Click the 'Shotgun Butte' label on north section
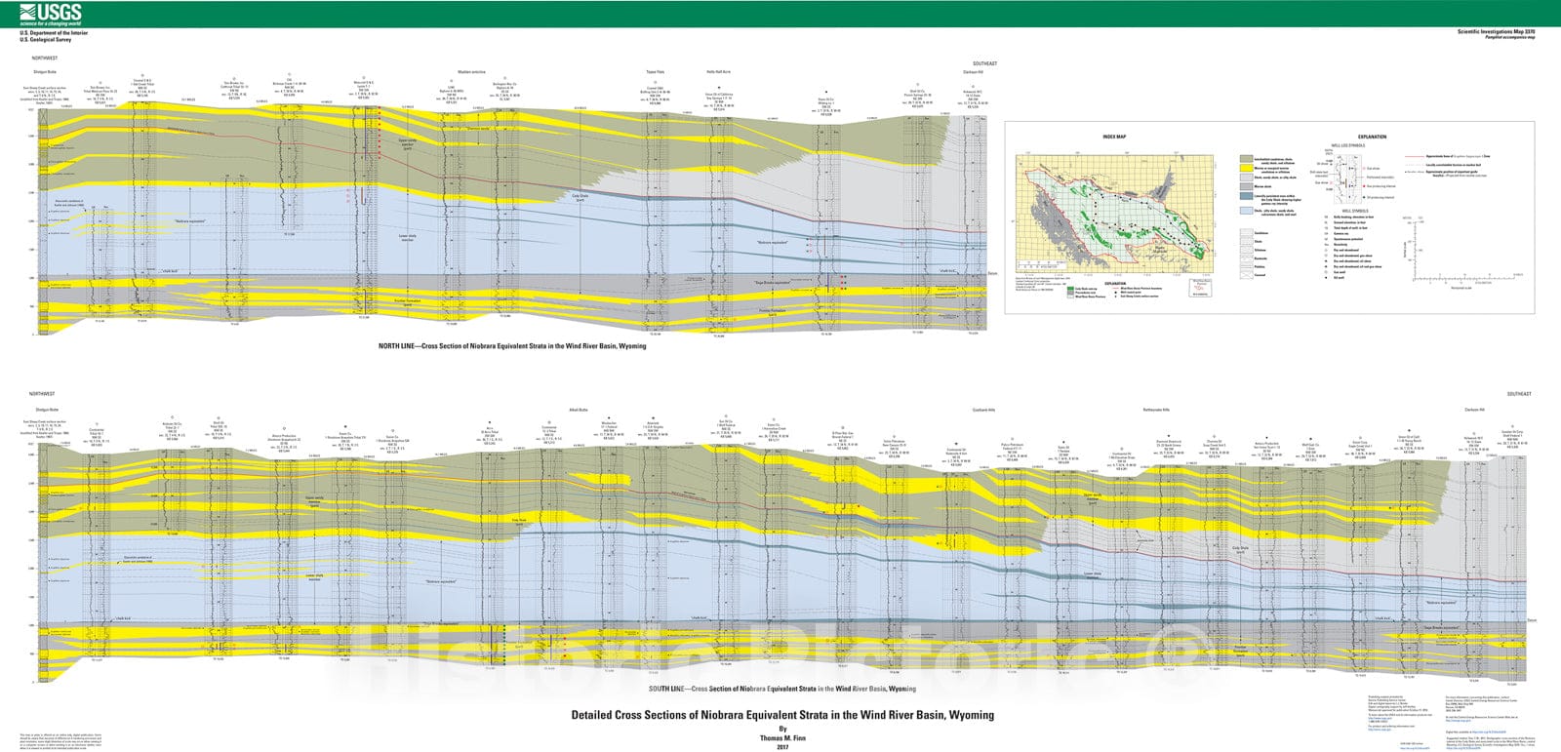Screen dimensions: 1561x752 (46, 71)
